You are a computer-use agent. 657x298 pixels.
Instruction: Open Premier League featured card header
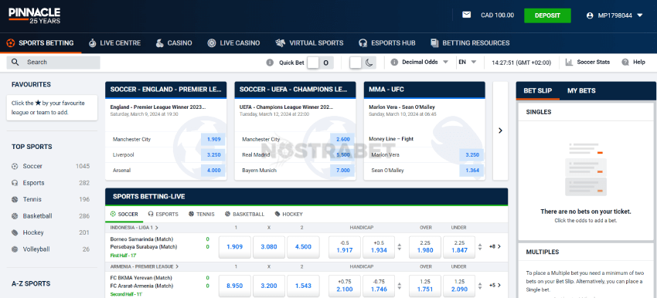pyautogui.click(x=166, y=90)
